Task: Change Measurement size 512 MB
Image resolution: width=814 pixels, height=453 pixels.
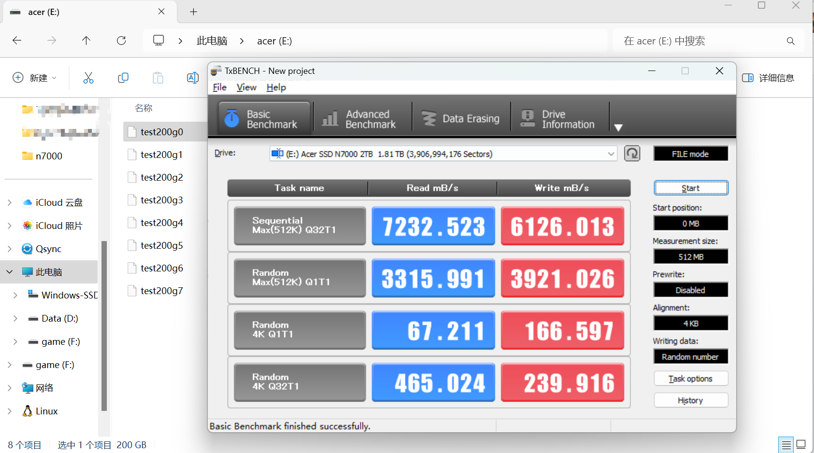Action: coord(691,256)
